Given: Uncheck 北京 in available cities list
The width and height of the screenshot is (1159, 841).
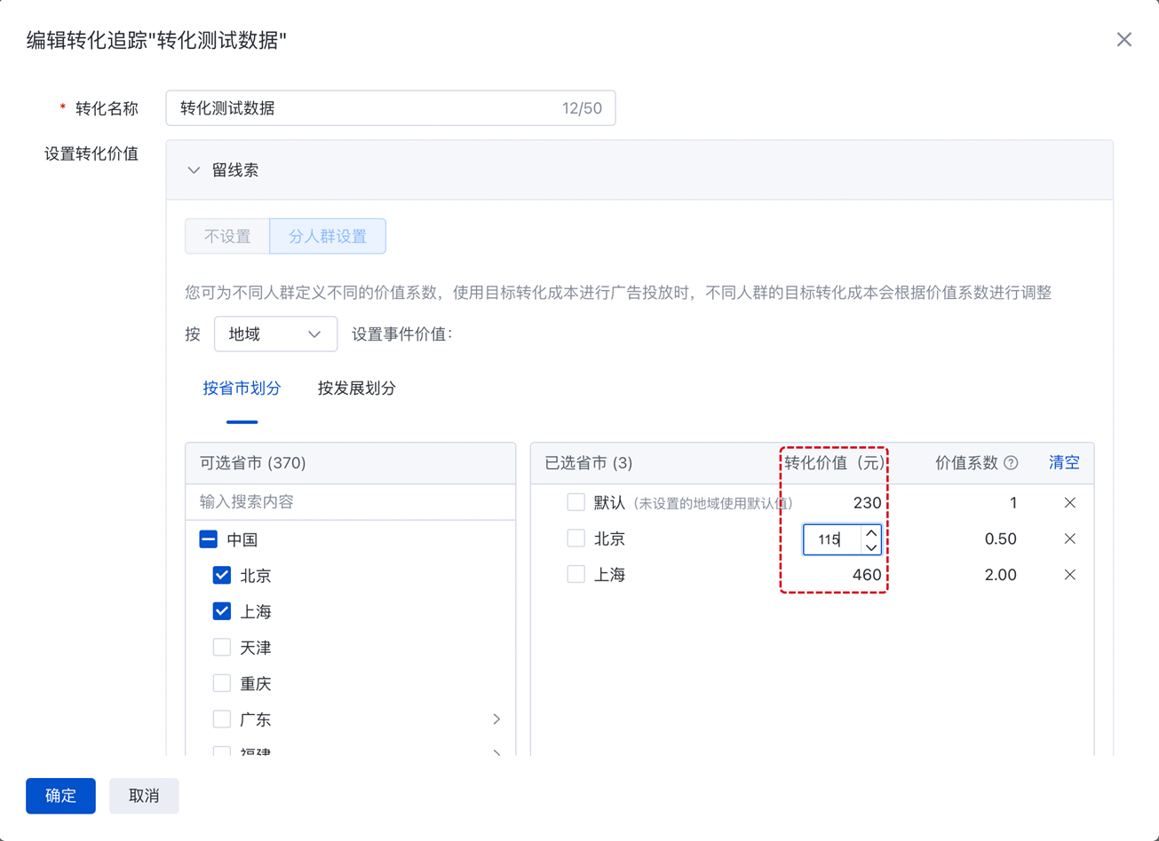Looking at the screenshot, I should click(x=222, y=576).
